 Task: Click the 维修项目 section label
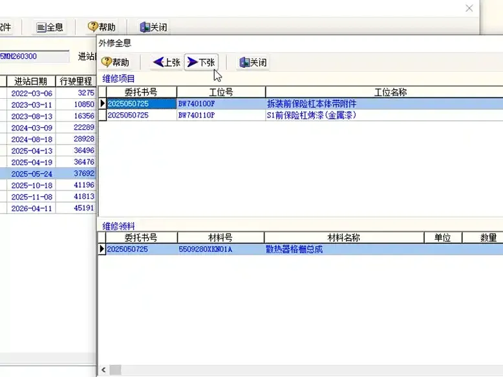coord(118,79)
